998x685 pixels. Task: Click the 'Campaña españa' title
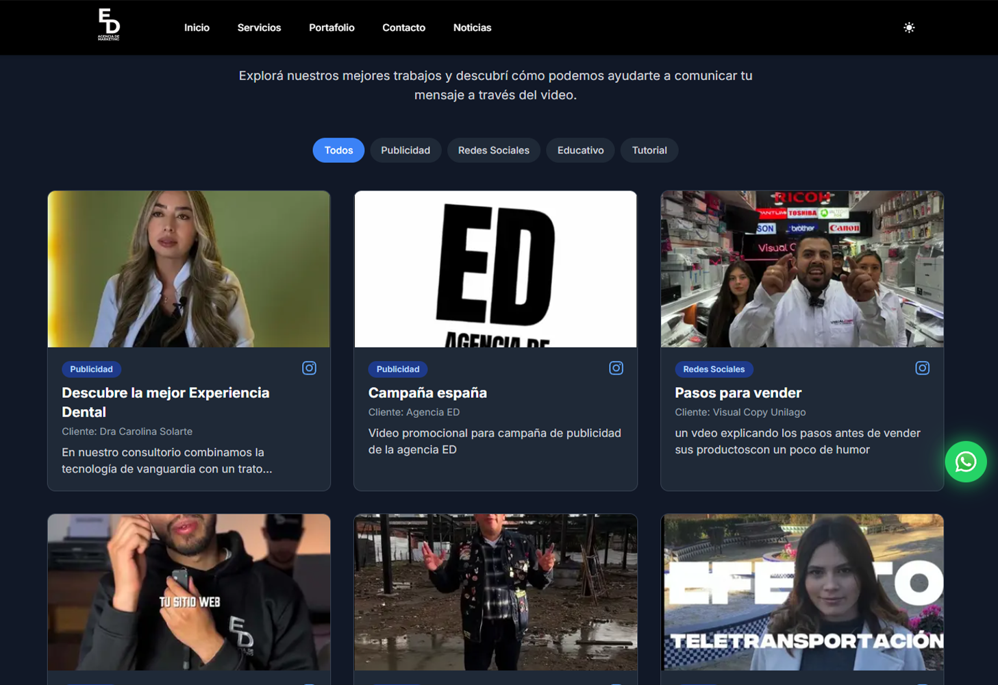pyautogui.click(x=427, y=393)
